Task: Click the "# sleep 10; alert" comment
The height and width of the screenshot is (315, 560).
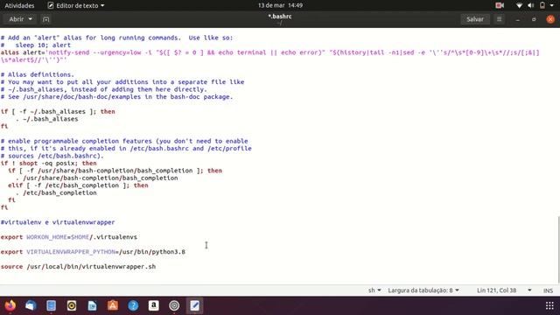Action: pos(36,45)
